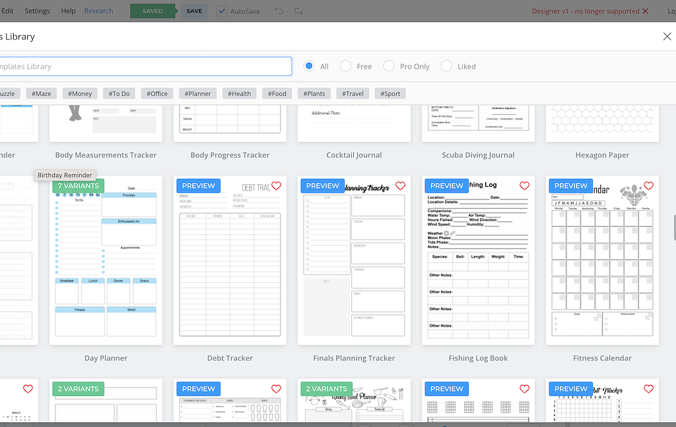Choose the Liked radio filter
Screen dimensions: 676x427
pos(446,66)
